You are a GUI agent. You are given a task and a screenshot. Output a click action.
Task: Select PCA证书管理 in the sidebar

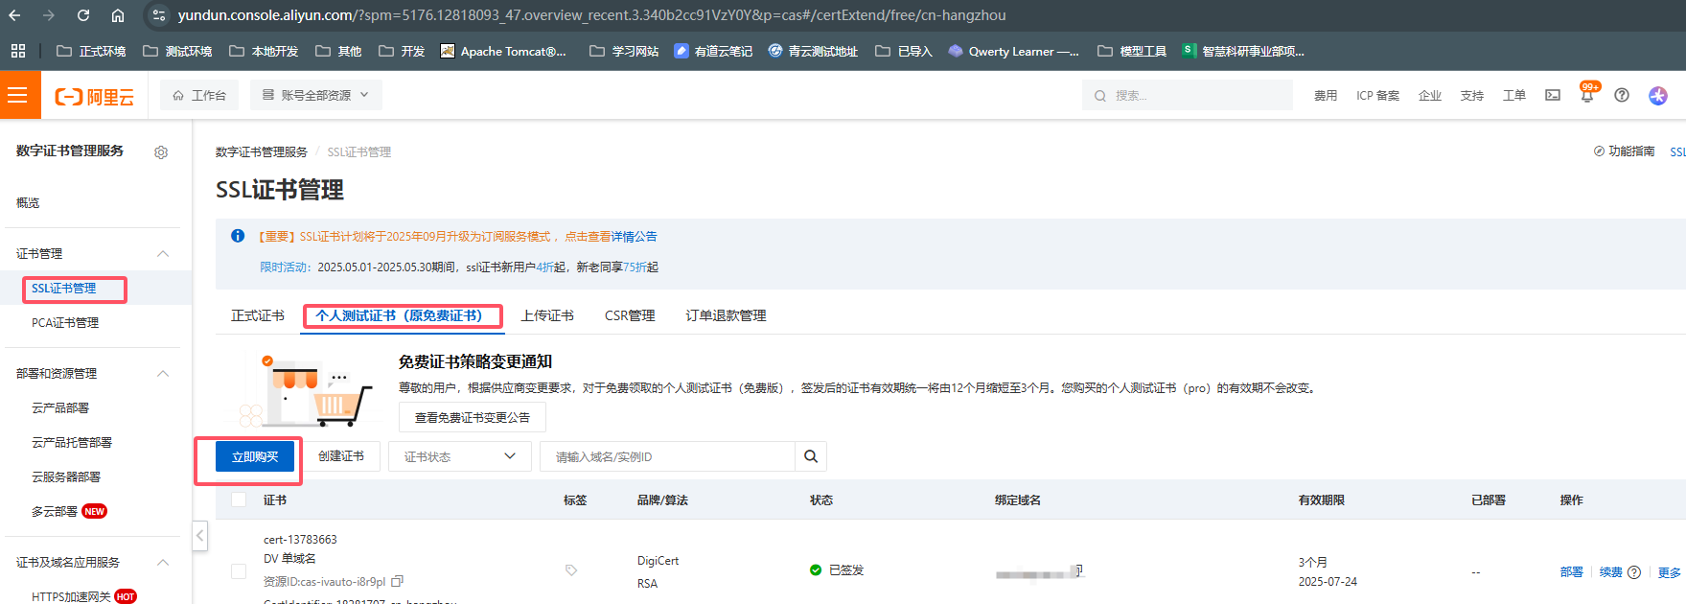coord(65,323)
